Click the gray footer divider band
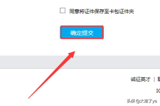 pos(80,62)
